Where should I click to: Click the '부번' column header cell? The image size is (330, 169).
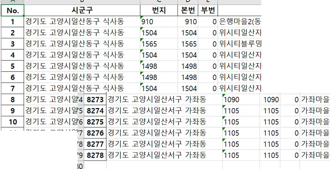click(x=208, y=10)
